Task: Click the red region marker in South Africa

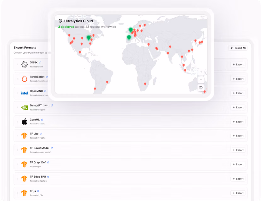Action: tap(145, 84)
